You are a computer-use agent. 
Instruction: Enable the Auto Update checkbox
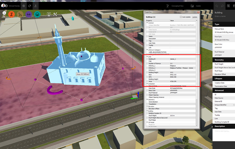[181, 17]
